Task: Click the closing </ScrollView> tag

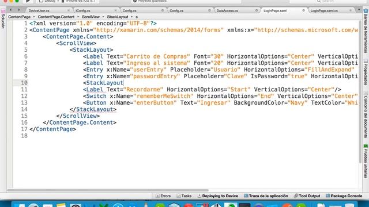Action: click(x=78, y=116)
